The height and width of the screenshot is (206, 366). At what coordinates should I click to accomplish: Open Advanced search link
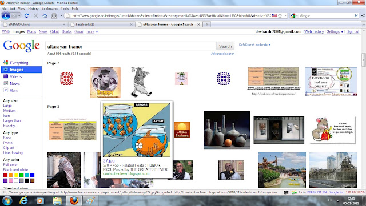(222, 54)
